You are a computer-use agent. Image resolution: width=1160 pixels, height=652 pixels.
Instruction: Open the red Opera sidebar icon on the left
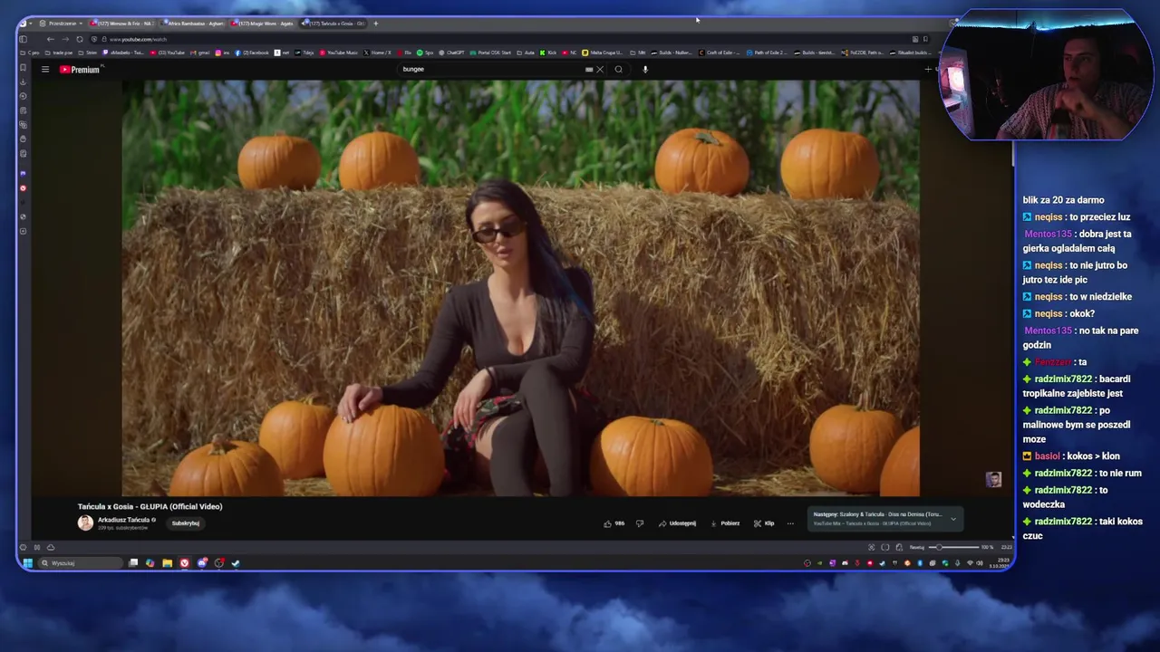tap(23, 188)
